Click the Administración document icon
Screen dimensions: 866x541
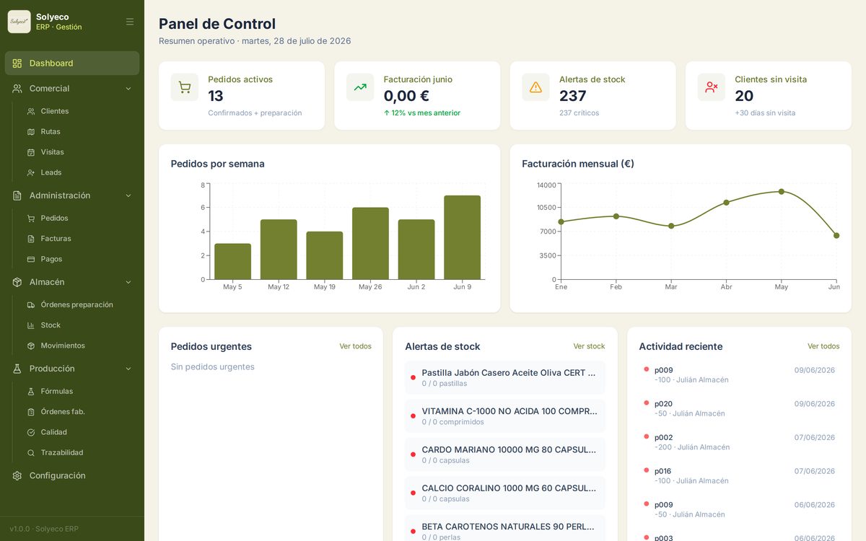[17, 195]
